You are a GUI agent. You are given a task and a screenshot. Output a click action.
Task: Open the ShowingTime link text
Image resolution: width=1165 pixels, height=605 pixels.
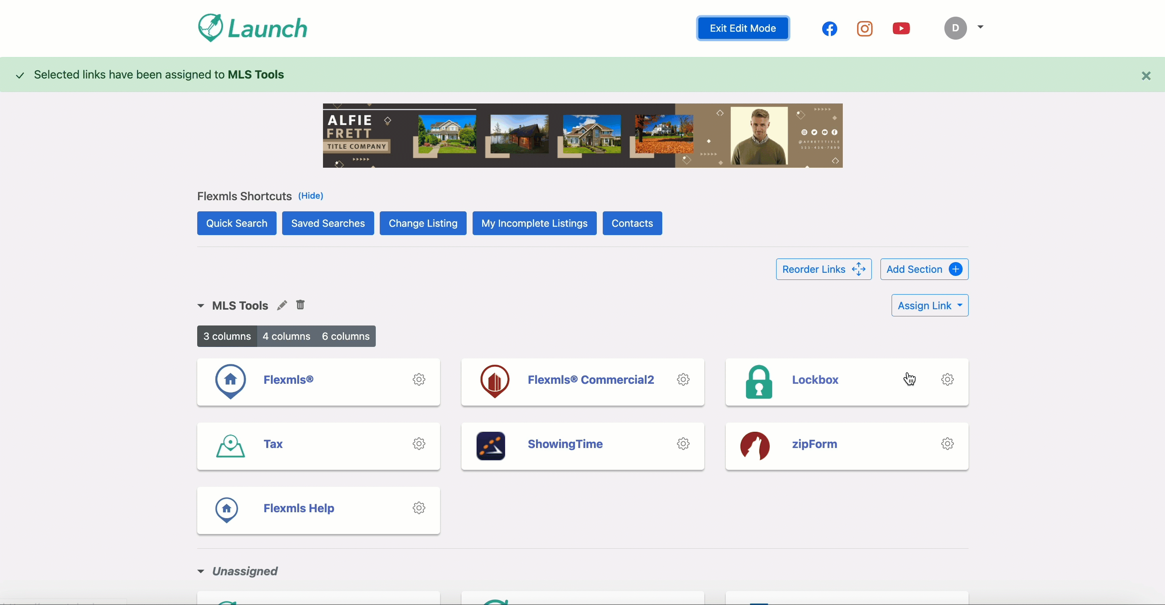(565, 444)
